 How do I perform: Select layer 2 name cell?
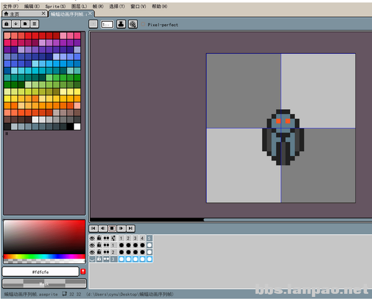pos(113,252)
